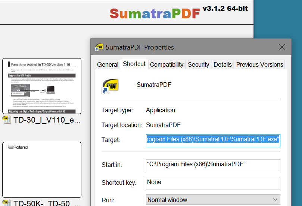This screenshot has width=302, height=206.
Task: Click the TD-30_I_V110 file name label
Action: pyautogui.click(x=47, y=120)
